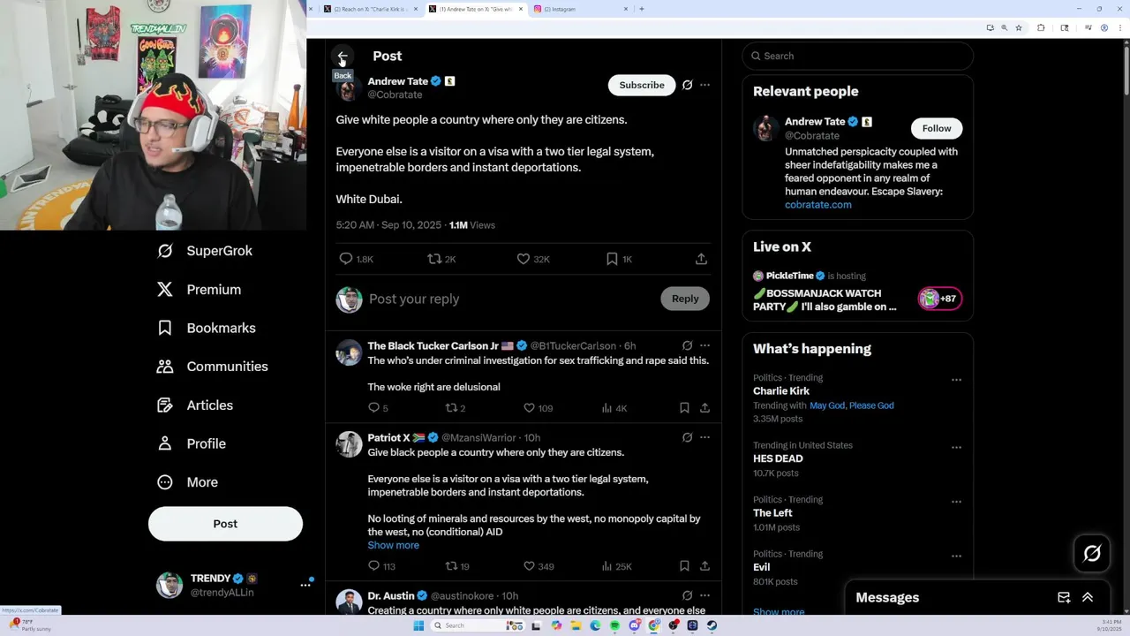Repost the main post with 2K reposts
The width and height of the screenshot is (1130, 636).
click(x=441, y=259)
